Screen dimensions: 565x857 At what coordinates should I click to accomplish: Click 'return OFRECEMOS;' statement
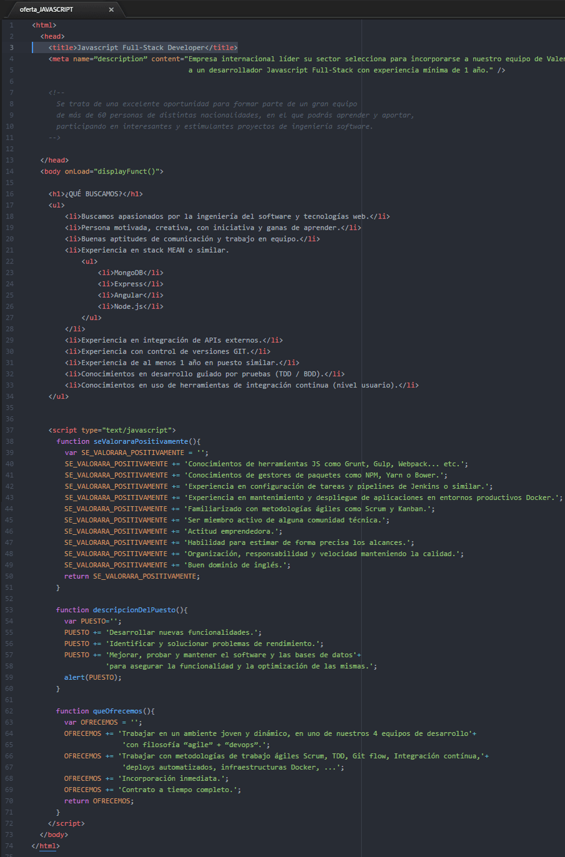click(99, 801)
